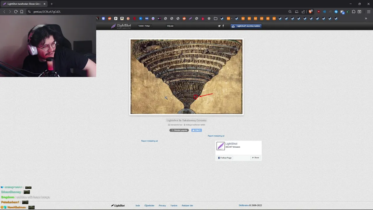Click the Follow Page button

point(225,158)
